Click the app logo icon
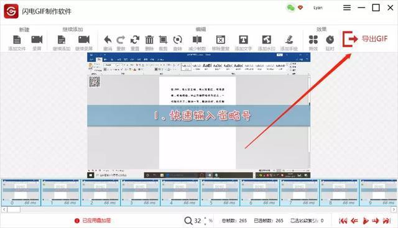 (11, 11)
